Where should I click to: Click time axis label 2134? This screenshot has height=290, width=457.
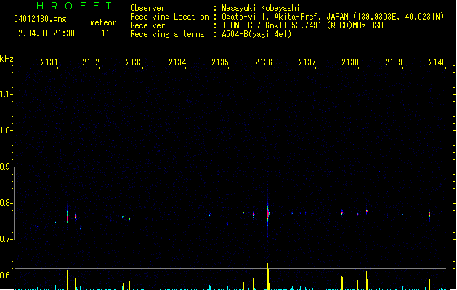tap(177, 62)
